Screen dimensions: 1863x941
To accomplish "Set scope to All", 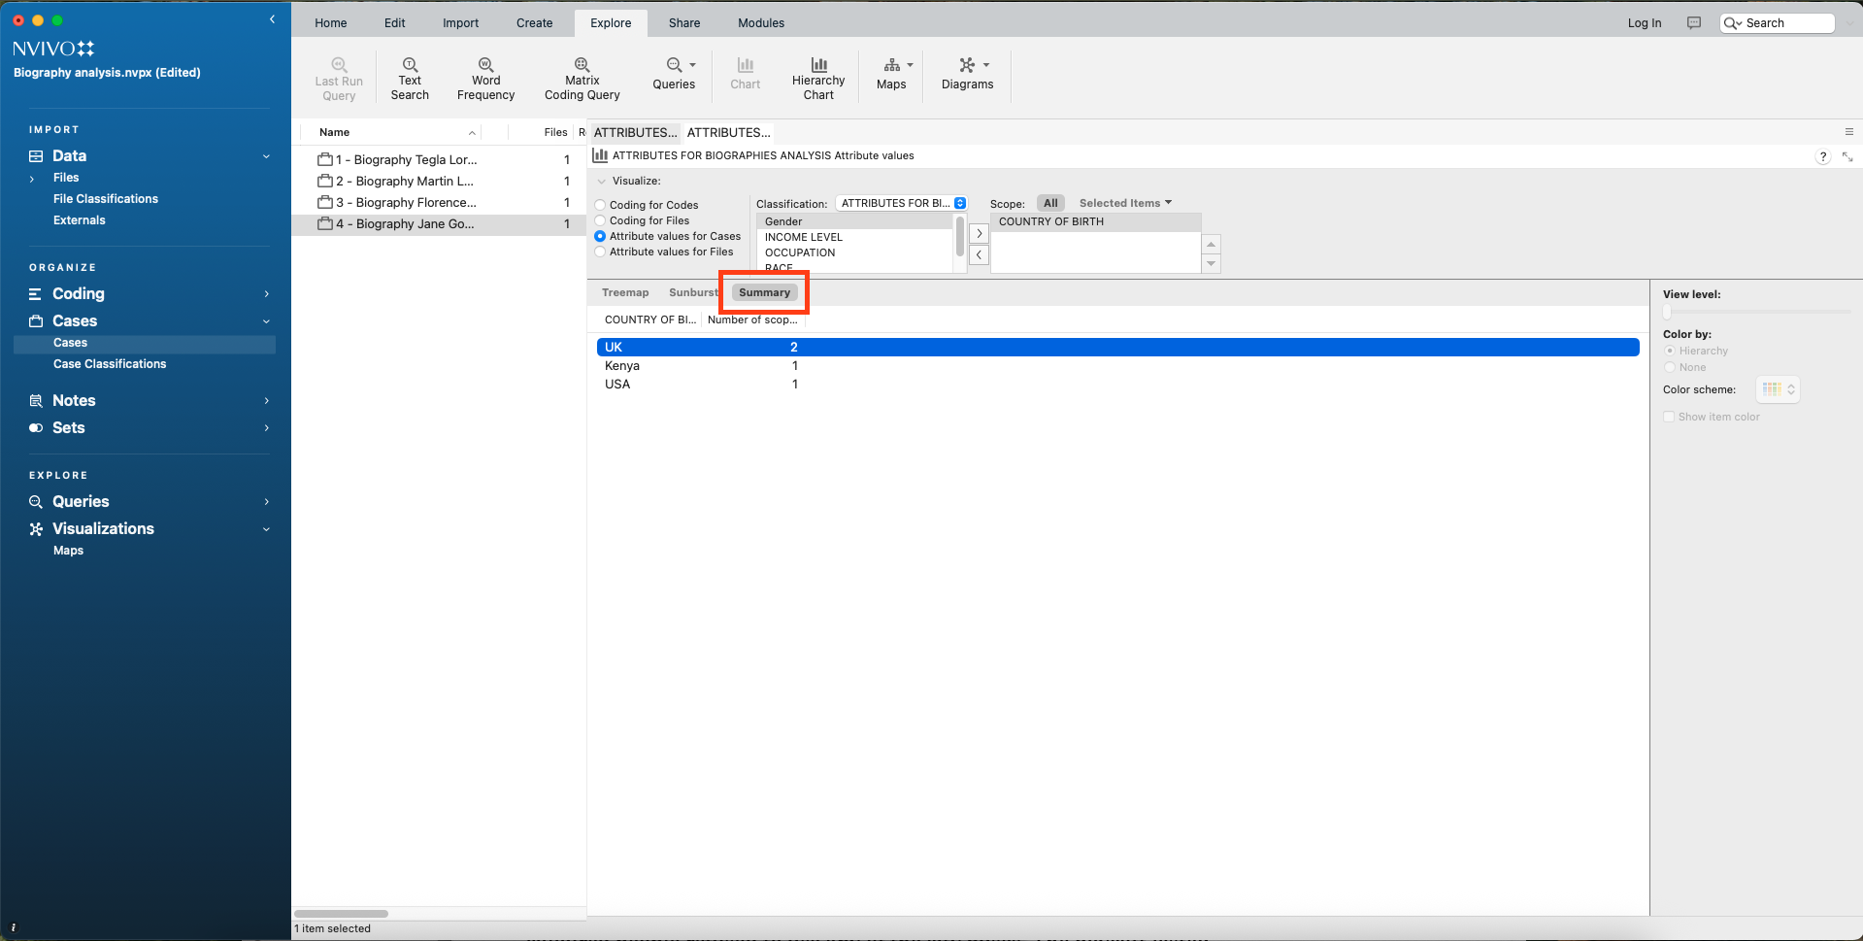I will [x=1050, y=203].
